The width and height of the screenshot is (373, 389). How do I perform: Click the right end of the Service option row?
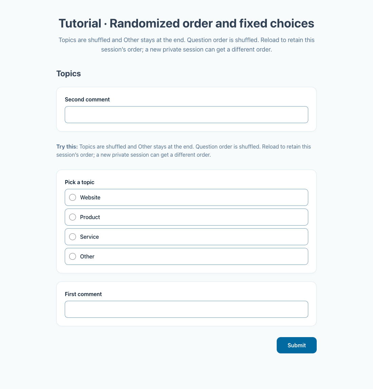[298, 237]
